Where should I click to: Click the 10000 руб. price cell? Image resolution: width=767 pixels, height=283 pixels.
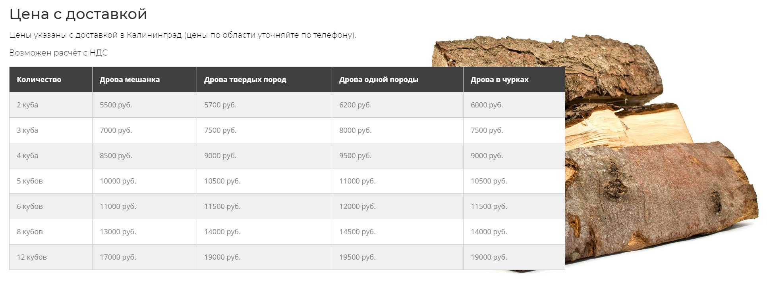point(145,181)
